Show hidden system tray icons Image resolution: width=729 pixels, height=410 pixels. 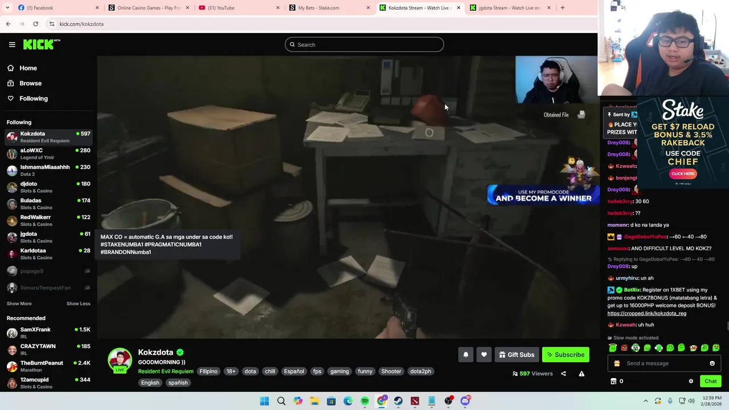(x=645, y=401)
